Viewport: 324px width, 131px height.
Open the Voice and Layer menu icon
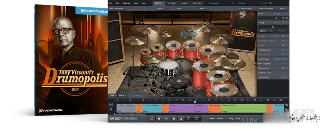click(x=285, y=73)
